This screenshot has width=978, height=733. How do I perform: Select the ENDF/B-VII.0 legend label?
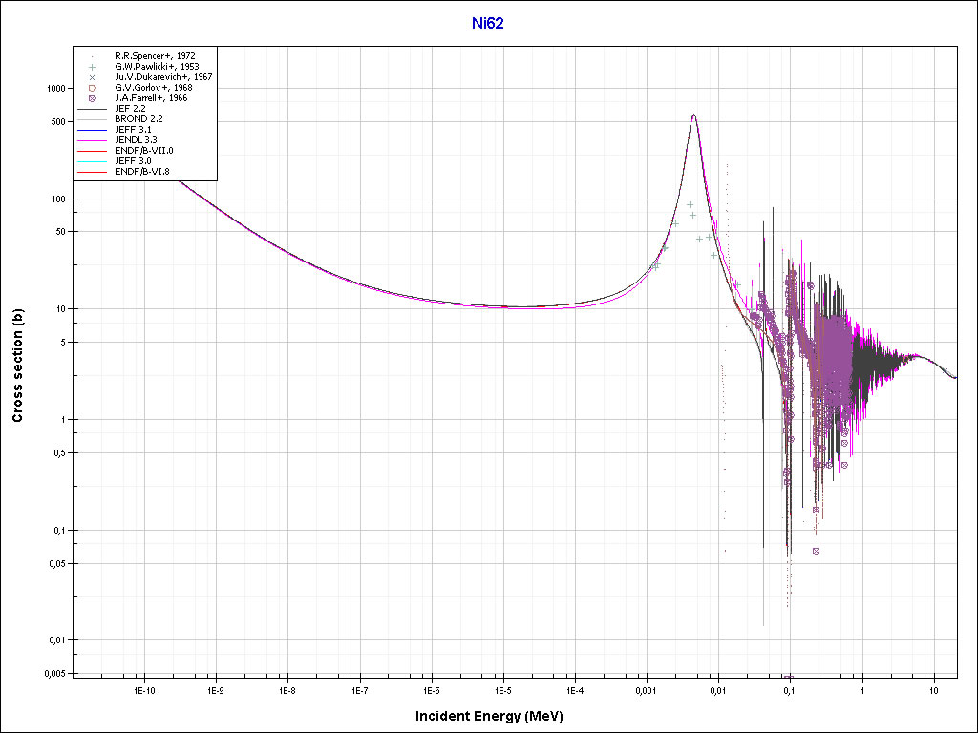[x=143, y=150]
